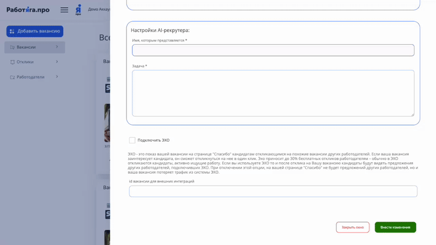Enable the Подключить ЭХО checkbox

pos(132,140)
